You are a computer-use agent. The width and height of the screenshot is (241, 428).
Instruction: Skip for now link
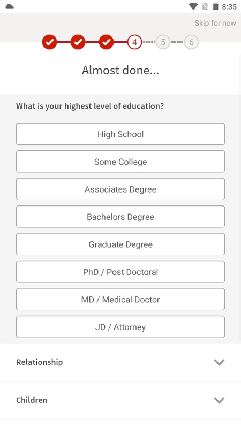pyautogui.click(x=215, y=23)
